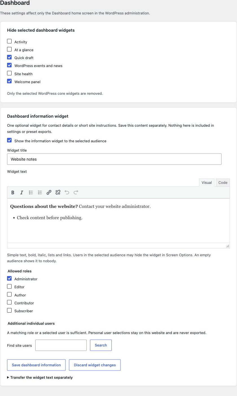
Task: Click 'Only the selected WordPress core widgets' note
Action: (55, 93)
